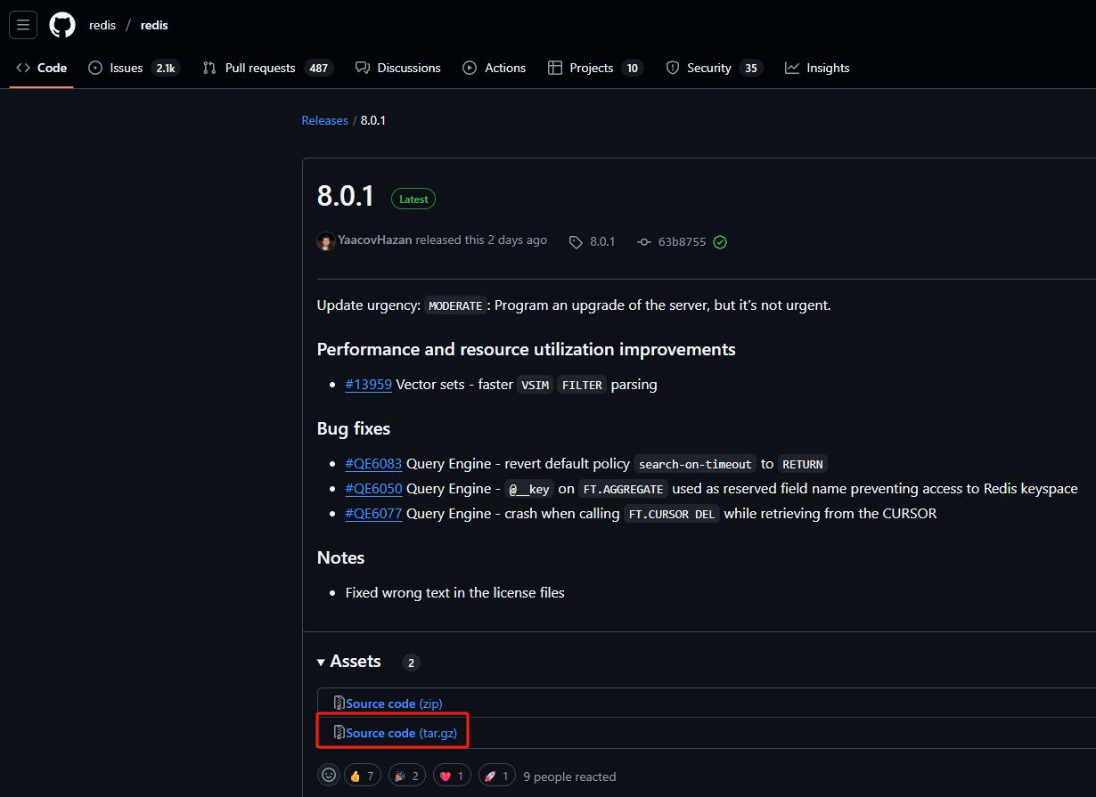1096x797 pixels.
Task: Click the 8.0.1 release title
Action: 346,196
